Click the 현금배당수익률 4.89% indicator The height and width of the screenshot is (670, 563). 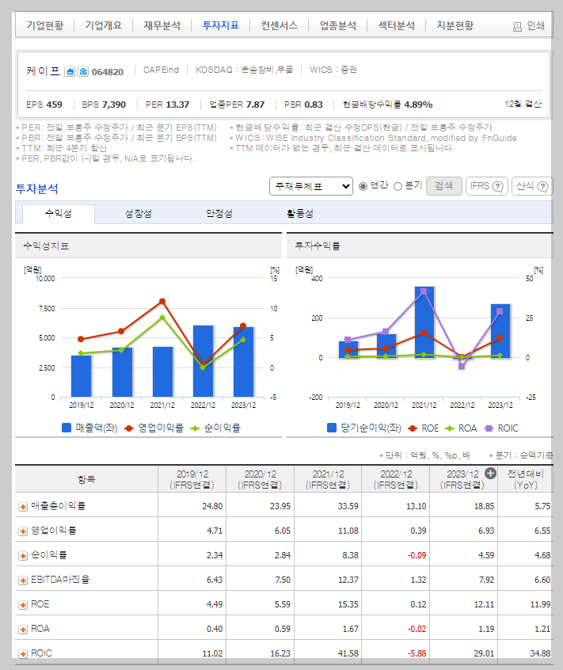pos(388,105)
